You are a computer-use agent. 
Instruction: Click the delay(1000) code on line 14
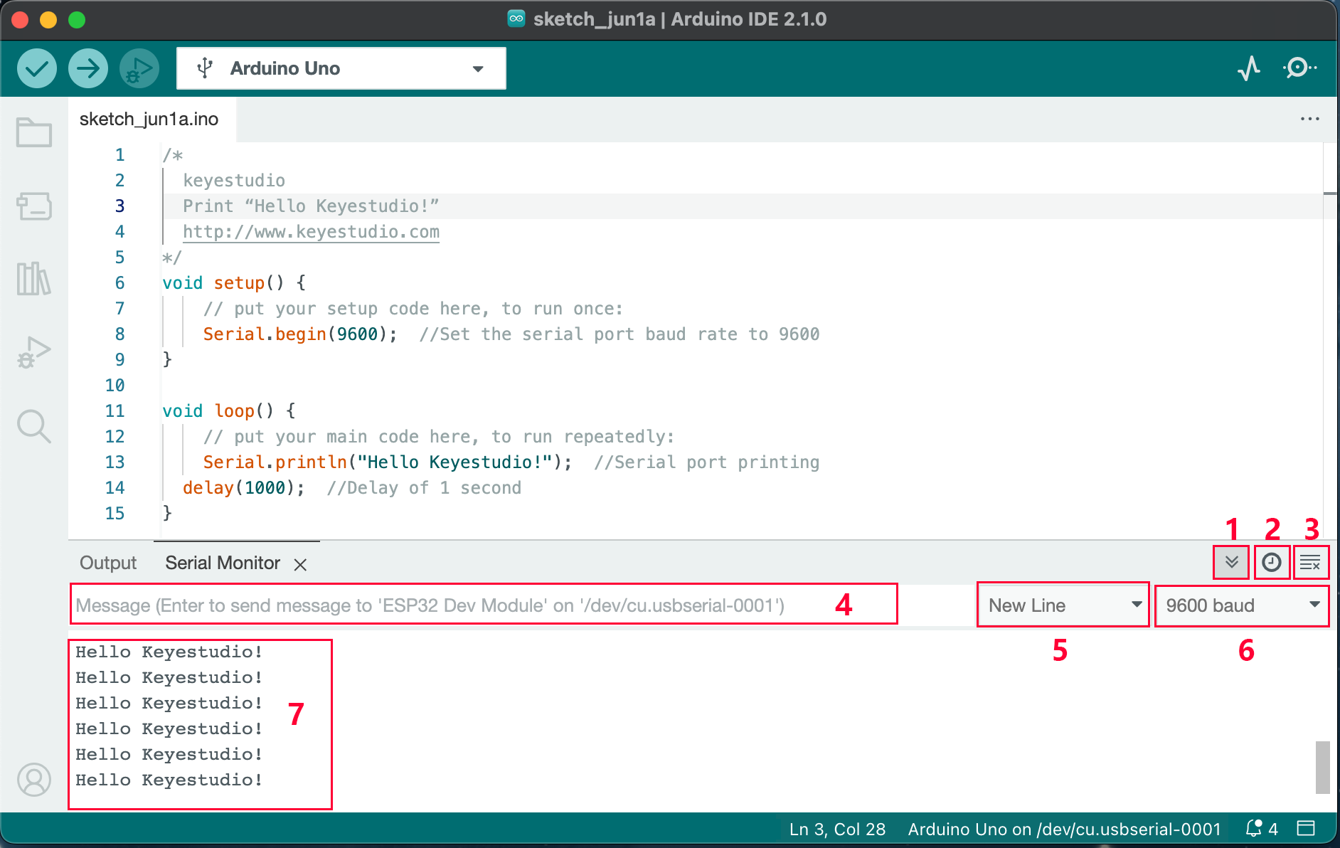tap(243, 488)
